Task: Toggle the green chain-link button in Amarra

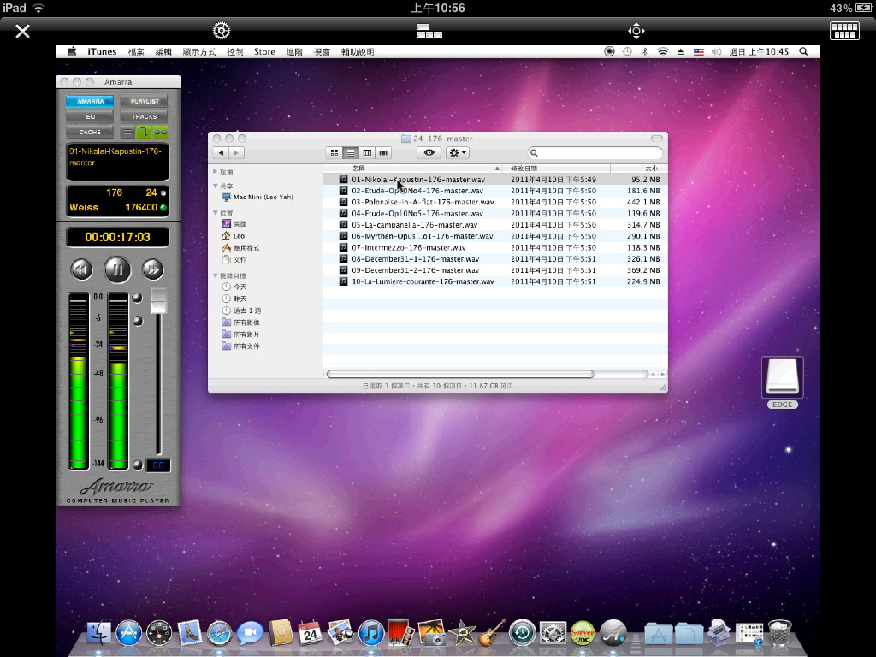Action: coord(160,133)
